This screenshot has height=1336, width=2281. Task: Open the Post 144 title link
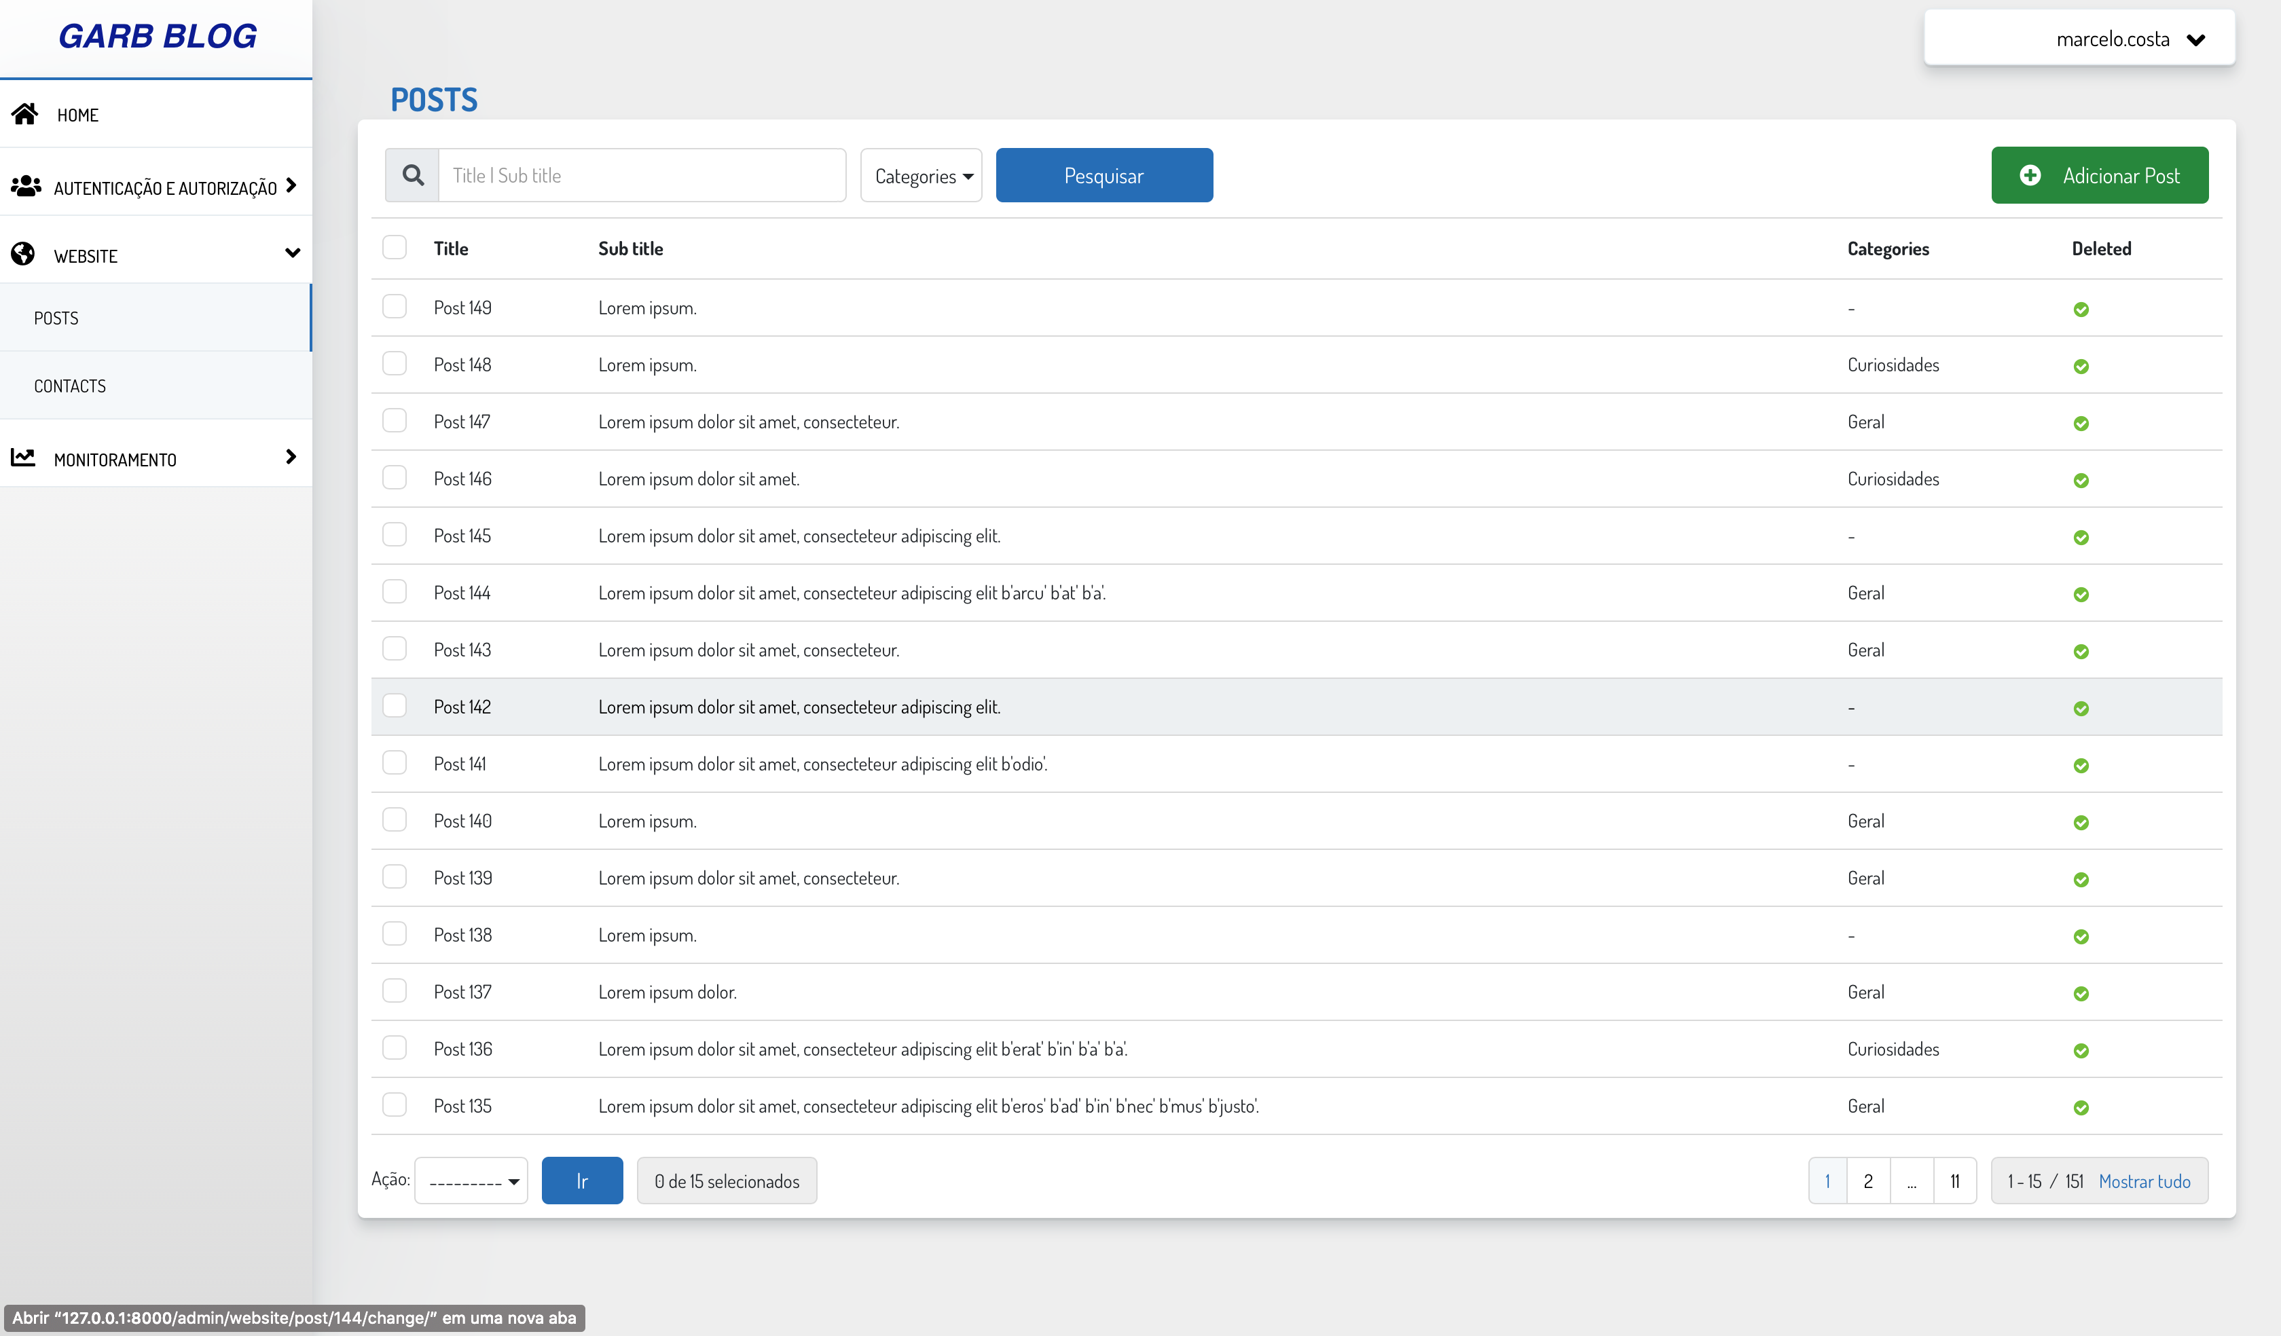462,593
